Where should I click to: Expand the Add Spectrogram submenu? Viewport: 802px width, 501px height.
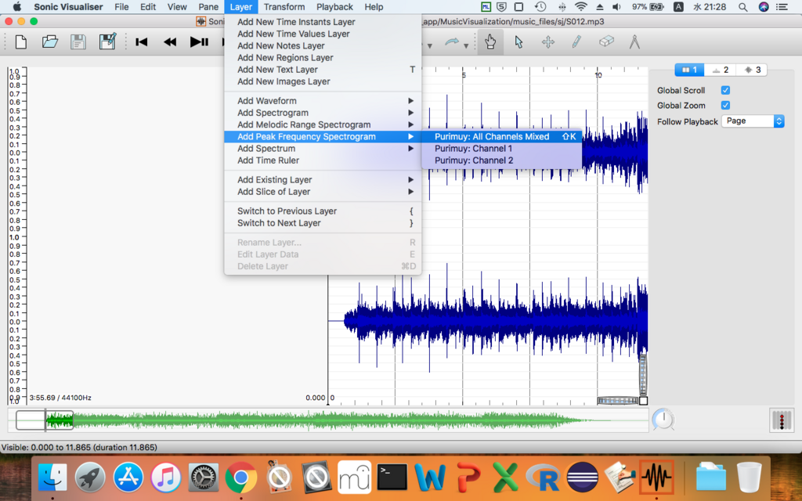pyautogui.click(x=323, y=113)
